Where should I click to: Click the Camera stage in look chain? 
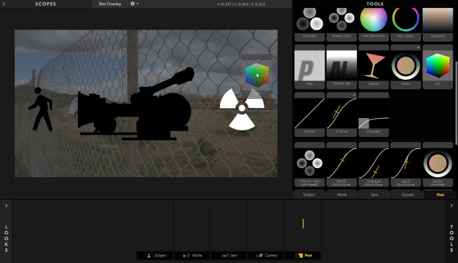pos(266,256)
